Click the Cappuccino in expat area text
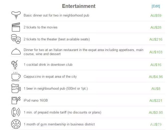This screenshot has height=130, width=168. pyautogui.click(x=50, y=76)
